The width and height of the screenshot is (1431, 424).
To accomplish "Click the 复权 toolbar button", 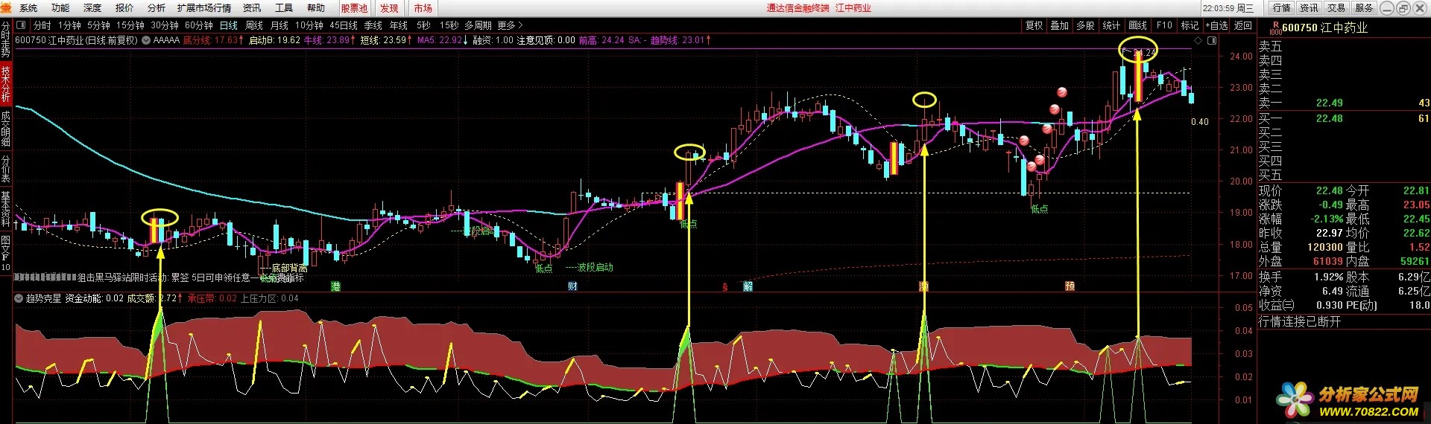I will (x=1034, y=25).
